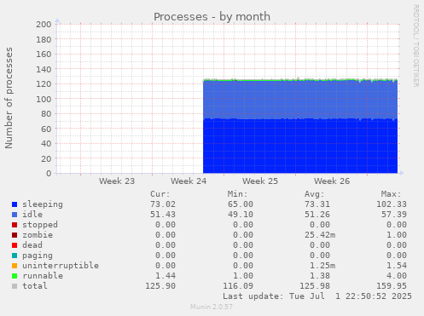Click sleeping maximum value 102.33

click(392, 204)
